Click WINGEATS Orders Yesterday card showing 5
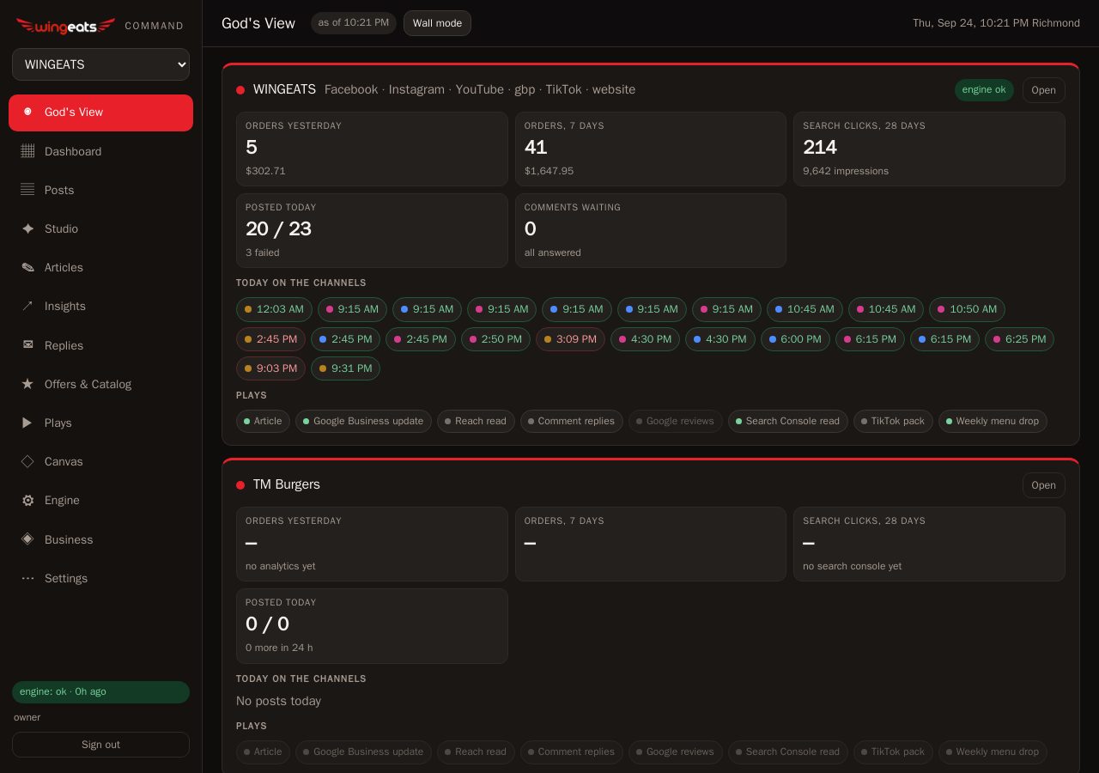Viewport: 1099px width, 773px height. (x=372, y=149)
